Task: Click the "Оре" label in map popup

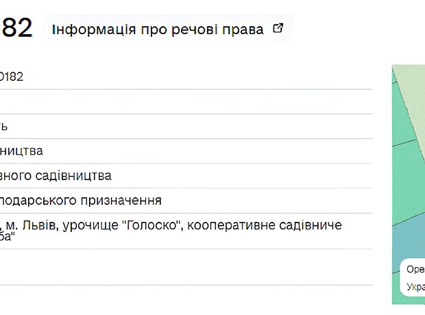Action: [x=415, y=269]
